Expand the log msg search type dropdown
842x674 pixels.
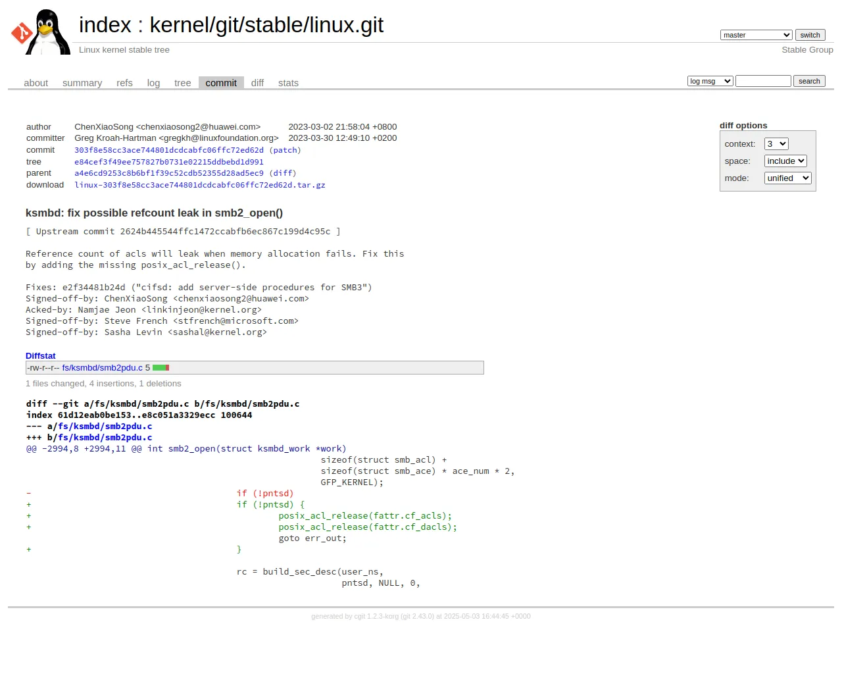click(x=710, y=81)
